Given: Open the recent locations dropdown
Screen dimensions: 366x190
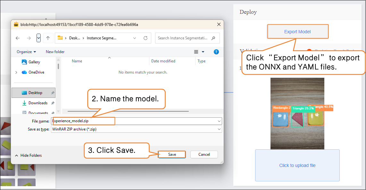Looking at the screenshot, I should [39, 38].
